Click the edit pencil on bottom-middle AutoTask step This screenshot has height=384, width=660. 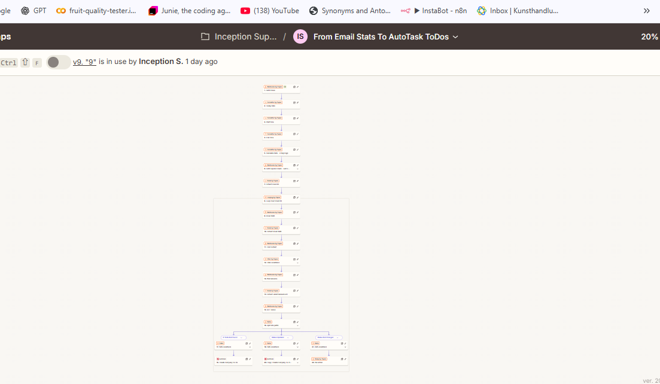[x=297, y=359]
